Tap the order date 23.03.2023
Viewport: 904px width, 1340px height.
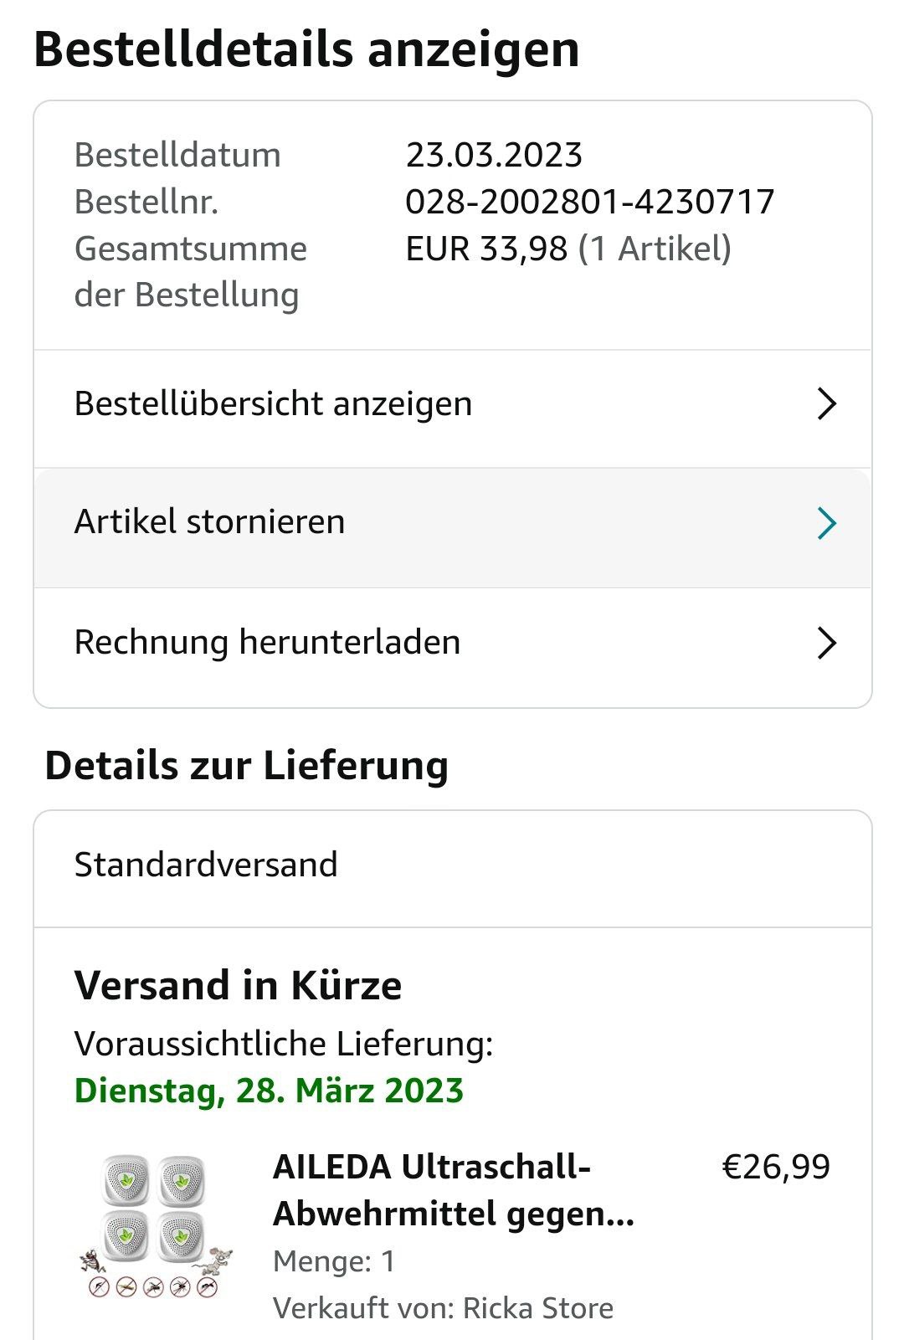[494, 155]
